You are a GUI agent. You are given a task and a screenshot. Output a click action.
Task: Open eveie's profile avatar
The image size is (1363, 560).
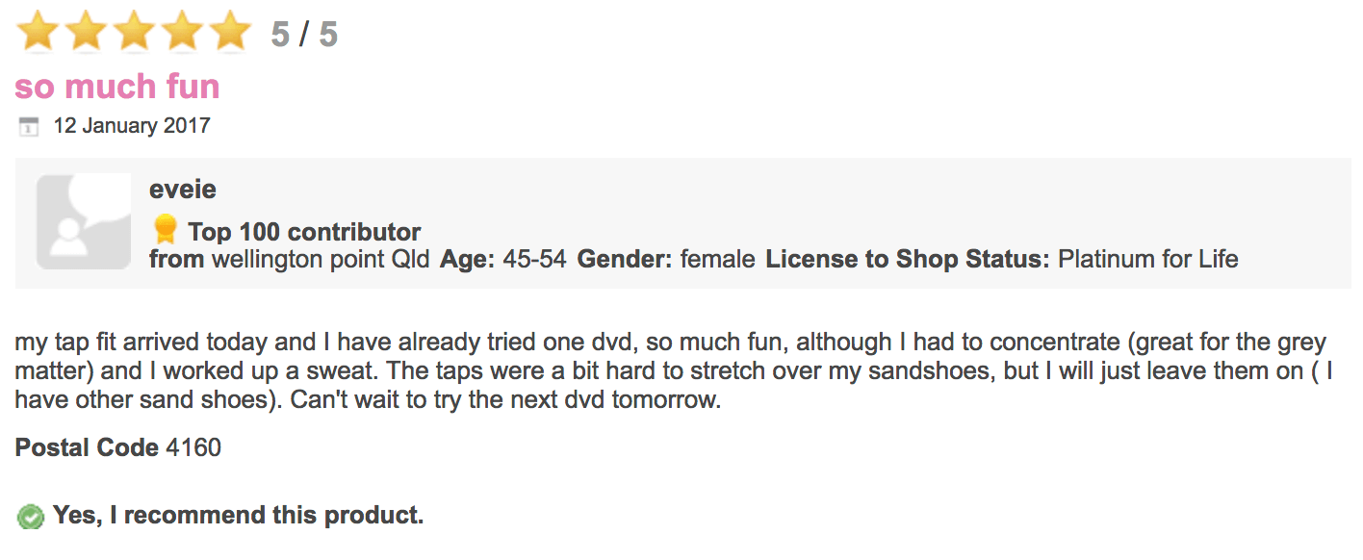point(84,221)
